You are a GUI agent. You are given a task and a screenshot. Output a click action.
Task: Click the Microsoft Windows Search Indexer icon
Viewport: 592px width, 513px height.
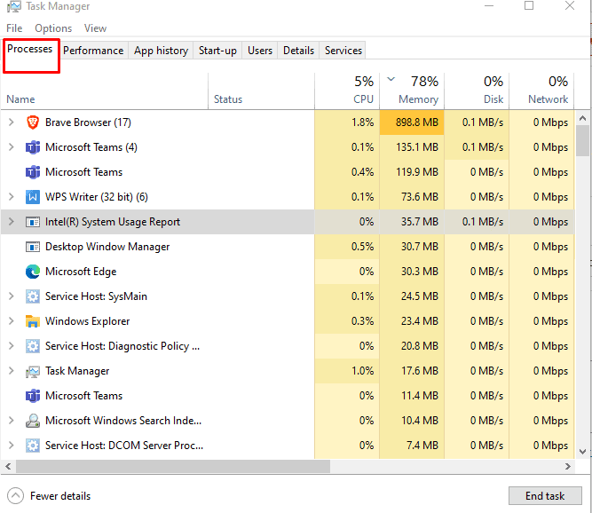tap(33, 421)
